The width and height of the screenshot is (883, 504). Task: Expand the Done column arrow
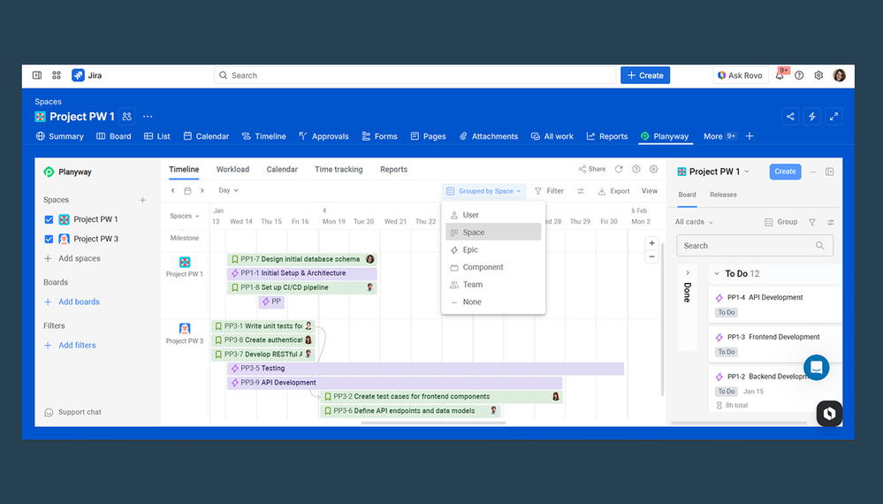(x=688, y=273)
